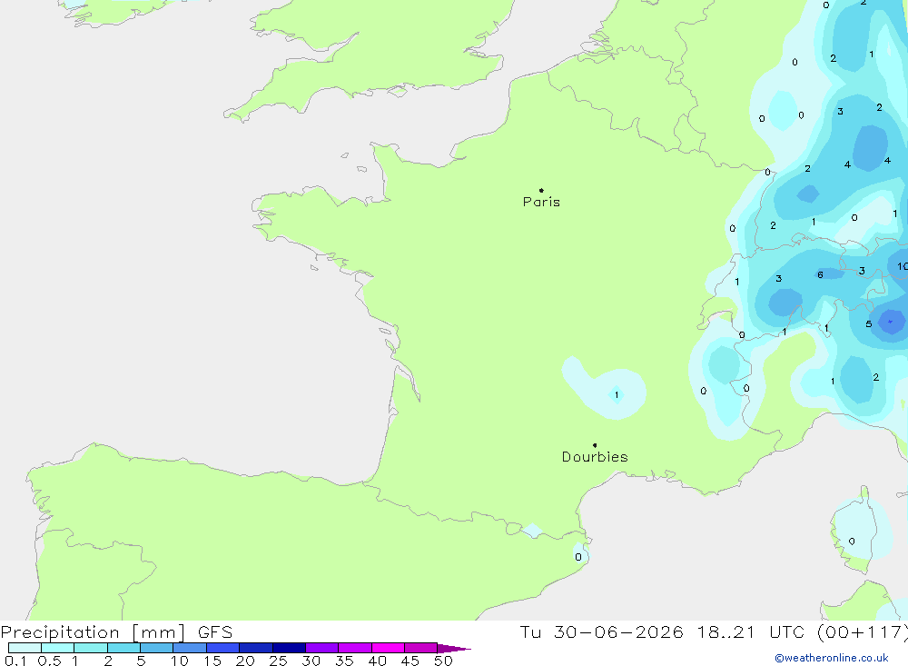Click the legend label '15'
908x666 pixels.
pyautogui.click(x=212, y=661)
